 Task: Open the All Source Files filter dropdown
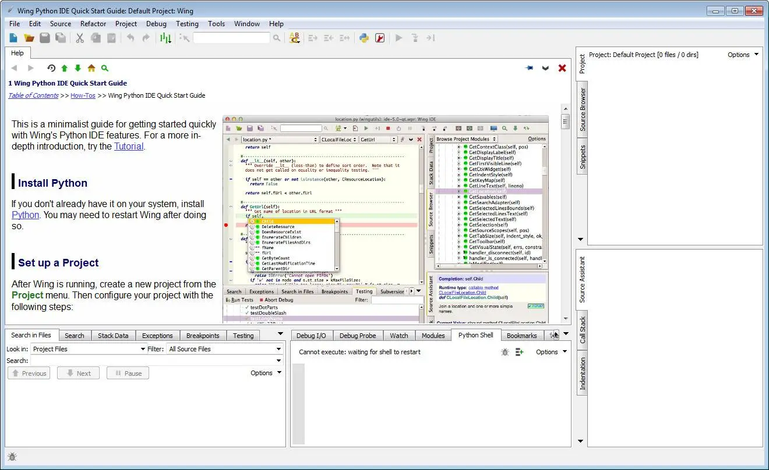coord(225,349)
